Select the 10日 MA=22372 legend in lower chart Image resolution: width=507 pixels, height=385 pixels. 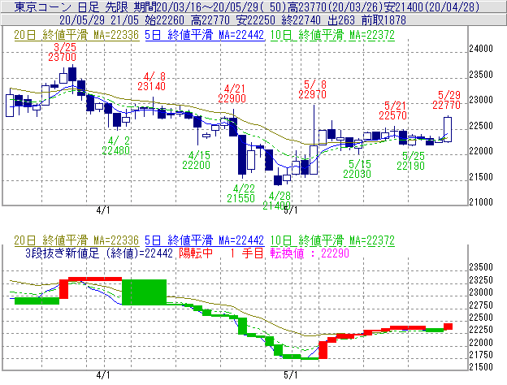point(332,240)
